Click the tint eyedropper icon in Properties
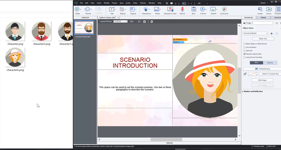 pyautogui.click(x=245, y=74)
